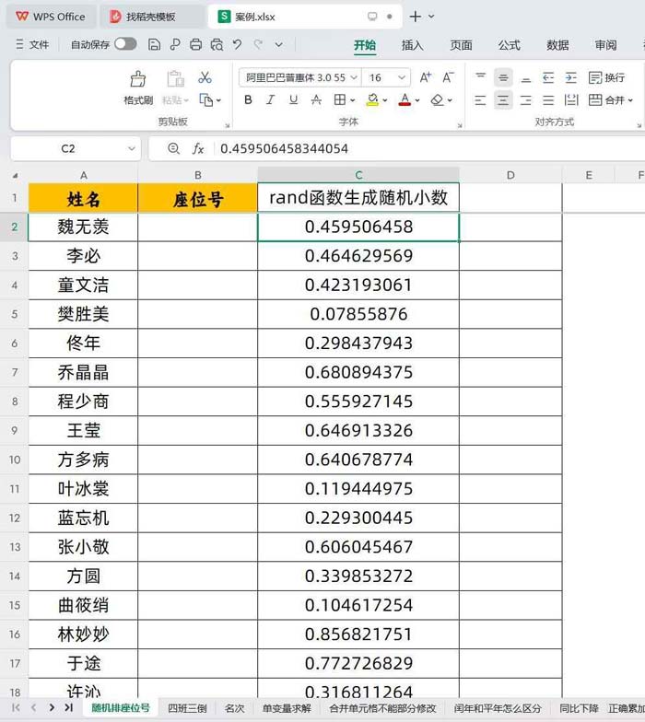
Task: Open the 审阅 (Review) ribbon tab
Action: pyautogui.click(x=606, y=44)
